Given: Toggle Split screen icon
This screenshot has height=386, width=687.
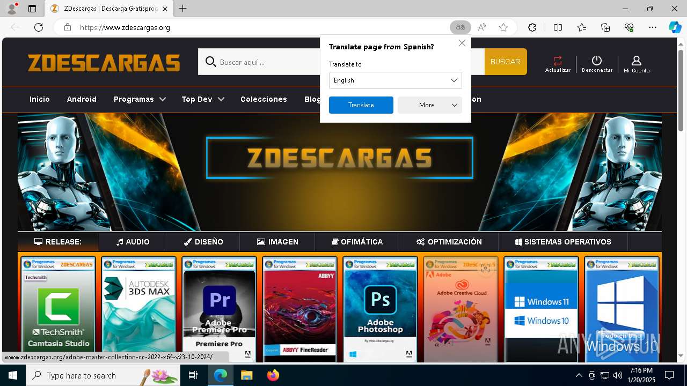Looking at the screenshot, I should point(558,27).
